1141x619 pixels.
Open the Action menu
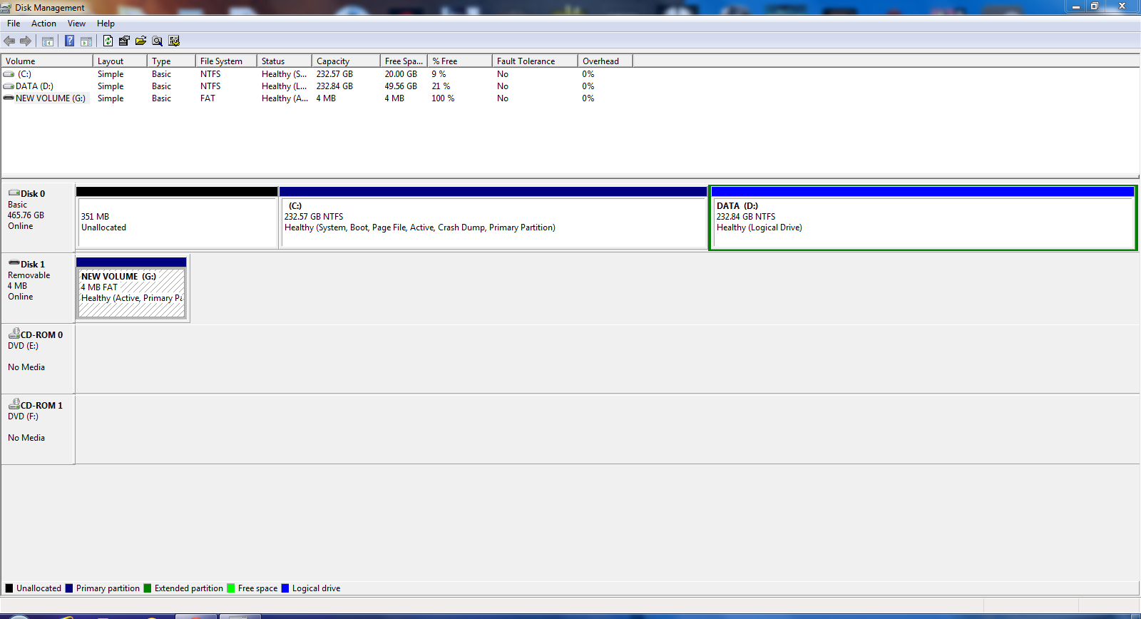(x=44, y=24)
